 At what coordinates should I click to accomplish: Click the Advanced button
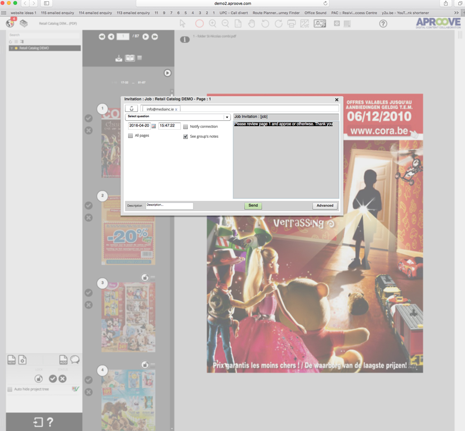point(325,206)
